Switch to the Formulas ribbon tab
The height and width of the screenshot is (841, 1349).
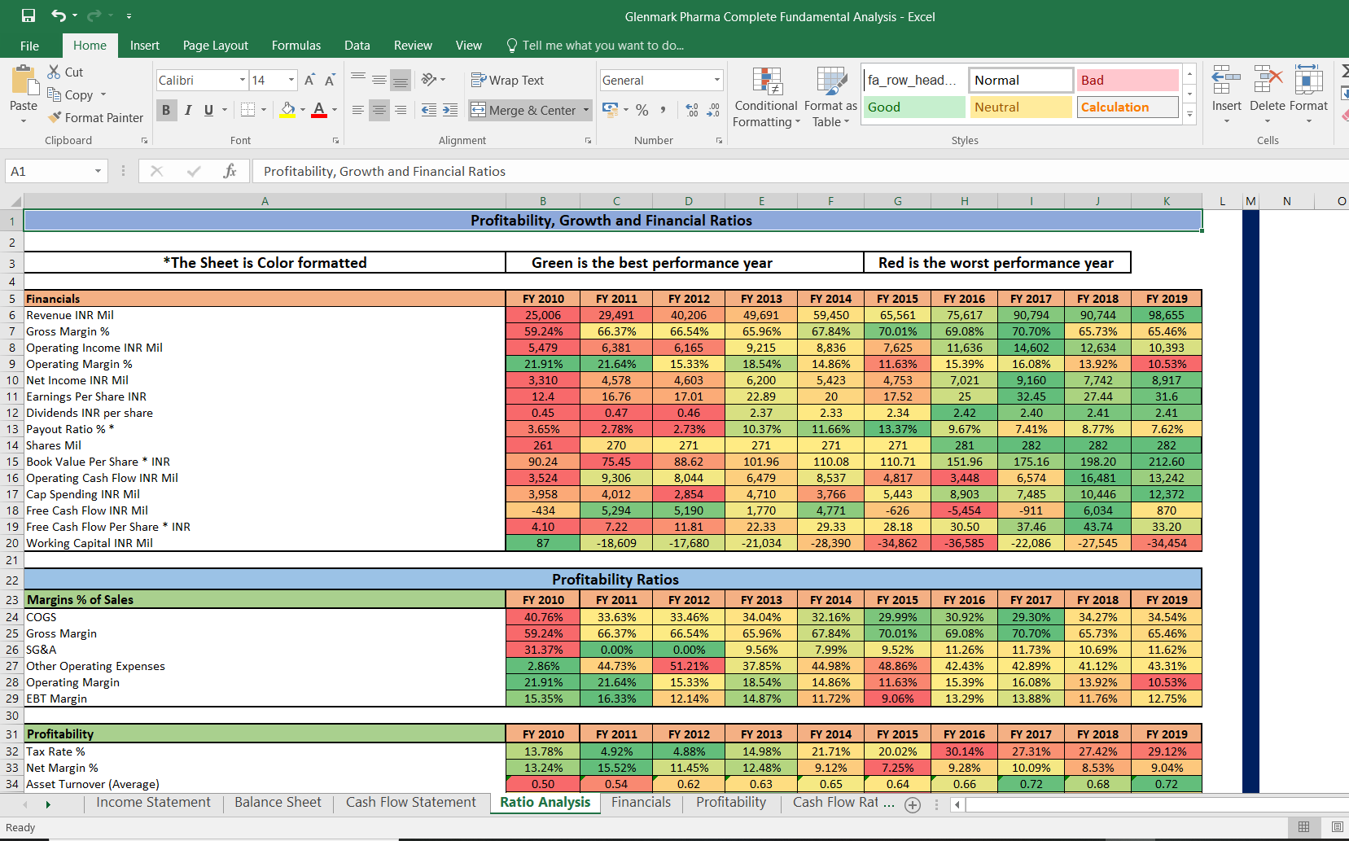click(296, 46)
